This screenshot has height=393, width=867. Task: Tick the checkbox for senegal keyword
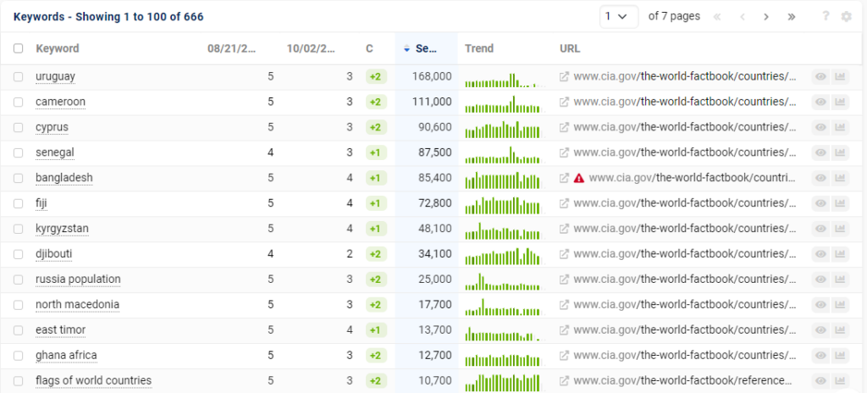point(19,152)
